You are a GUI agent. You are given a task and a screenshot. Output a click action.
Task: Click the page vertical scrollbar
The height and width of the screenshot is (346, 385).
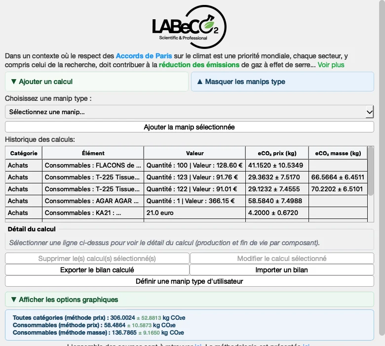click(382, 168)
